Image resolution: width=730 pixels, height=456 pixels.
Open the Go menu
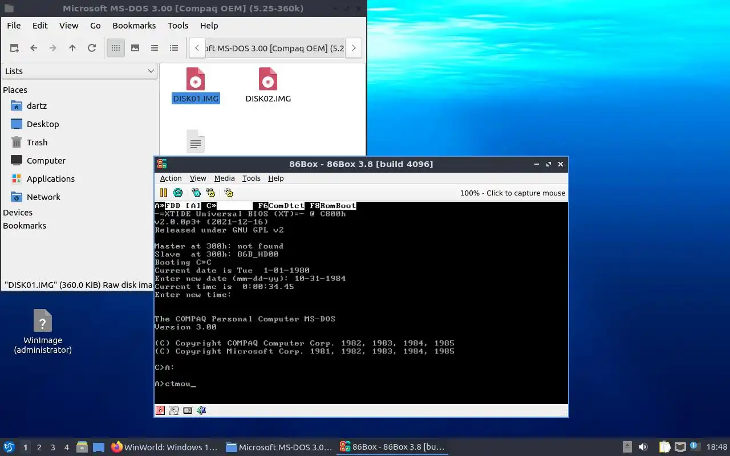pyautogui.click(x=95, y=26)
